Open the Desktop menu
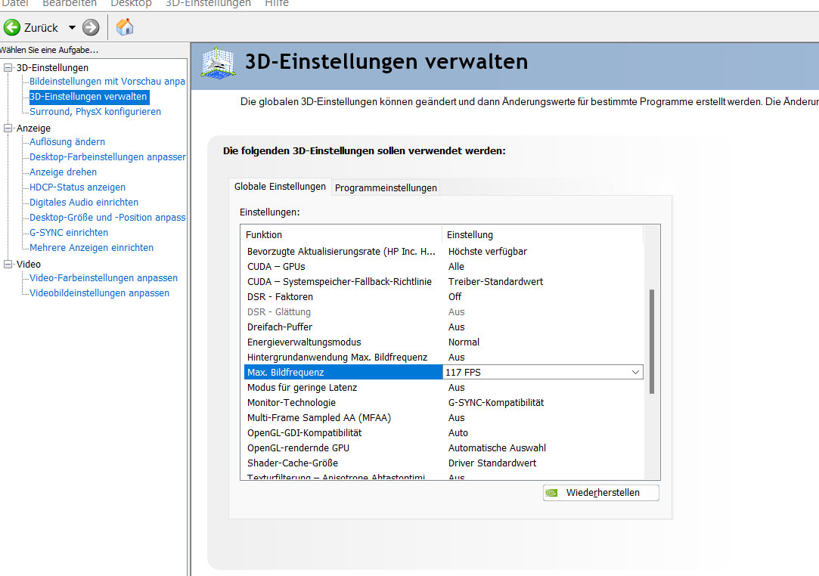The height and width of the screenshot is (576, 819). (131, 3)
